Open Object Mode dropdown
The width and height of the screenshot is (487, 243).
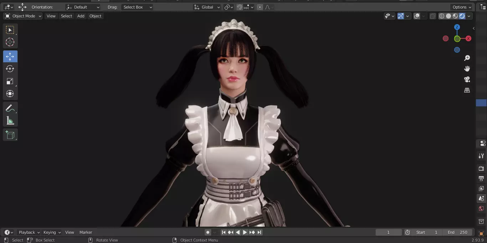coord(23,16)
